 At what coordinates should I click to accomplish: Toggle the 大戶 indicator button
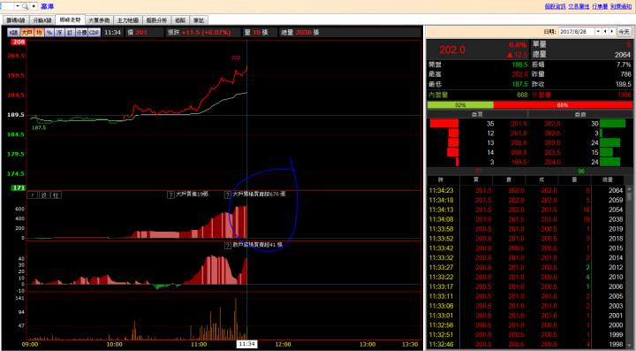(x=26, y=33)
